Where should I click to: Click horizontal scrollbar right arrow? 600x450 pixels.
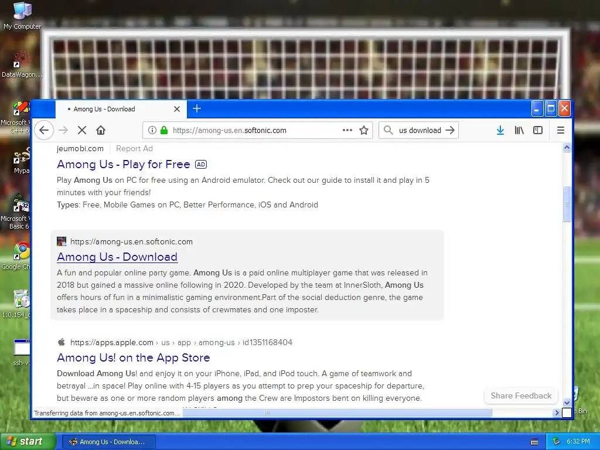pos(557,413)
